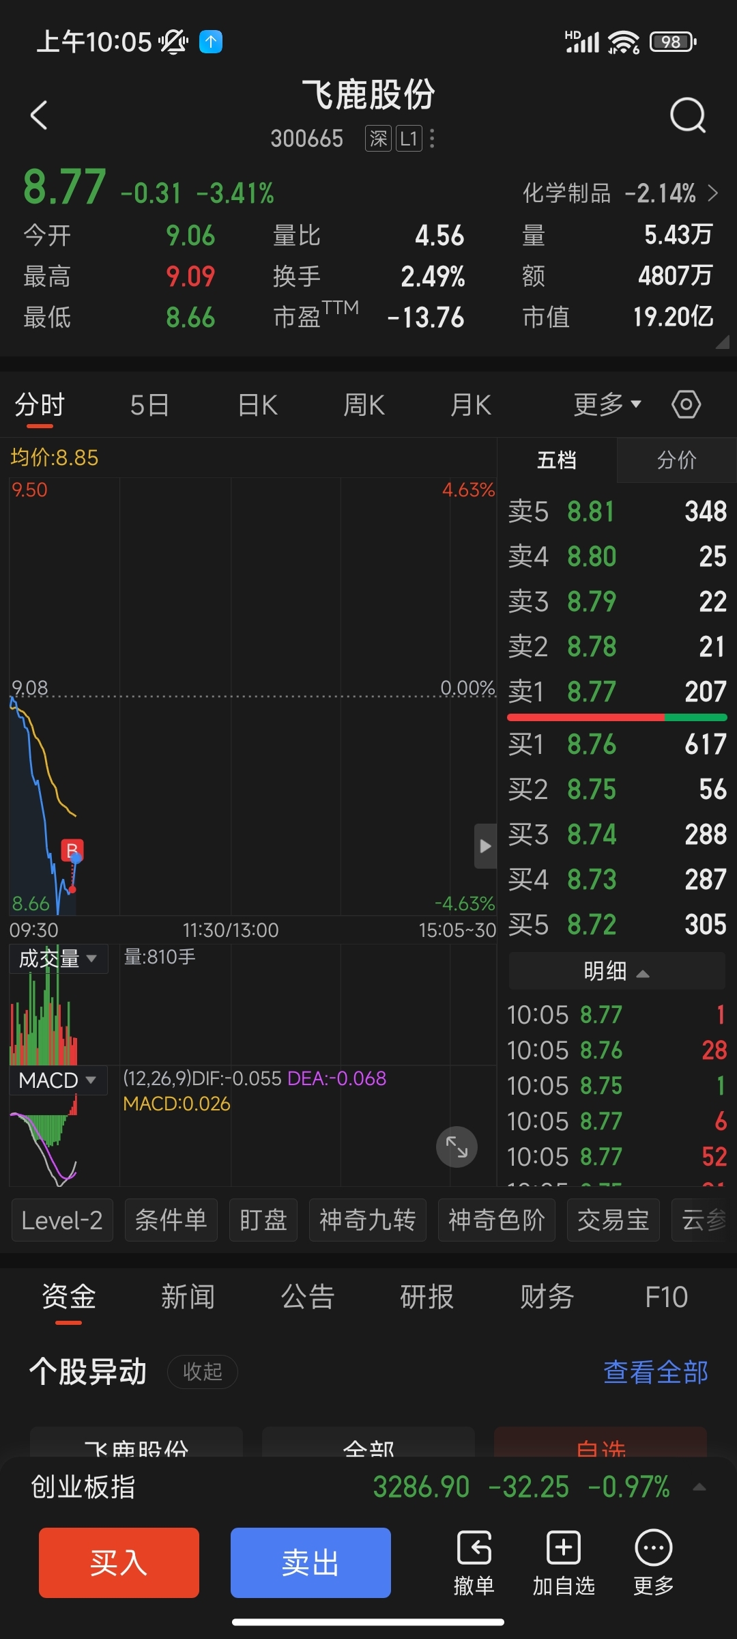Image resolution: width=737 pixels, height=1639 pixels.
Task: Tap the 均价:8.85 average price label
Action: (55, 458)
